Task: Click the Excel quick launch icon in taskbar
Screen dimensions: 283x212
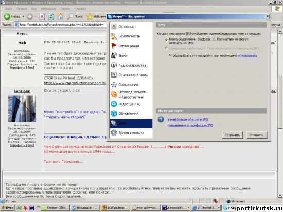Action: click(x=19, y=208)
